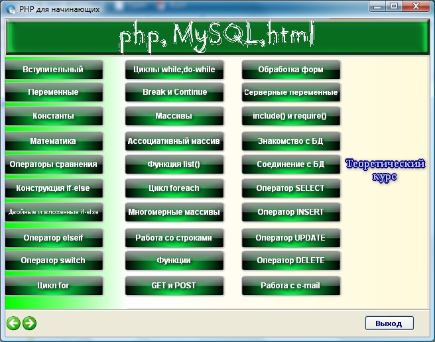435x342 pixels.
Task: Click the Цикл foreach lesson button
Action: [x=174, y=189]
